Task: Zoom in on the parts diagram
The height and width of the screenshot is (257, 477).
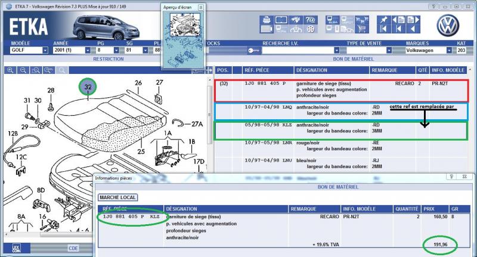Action: [x=10, y=70]
